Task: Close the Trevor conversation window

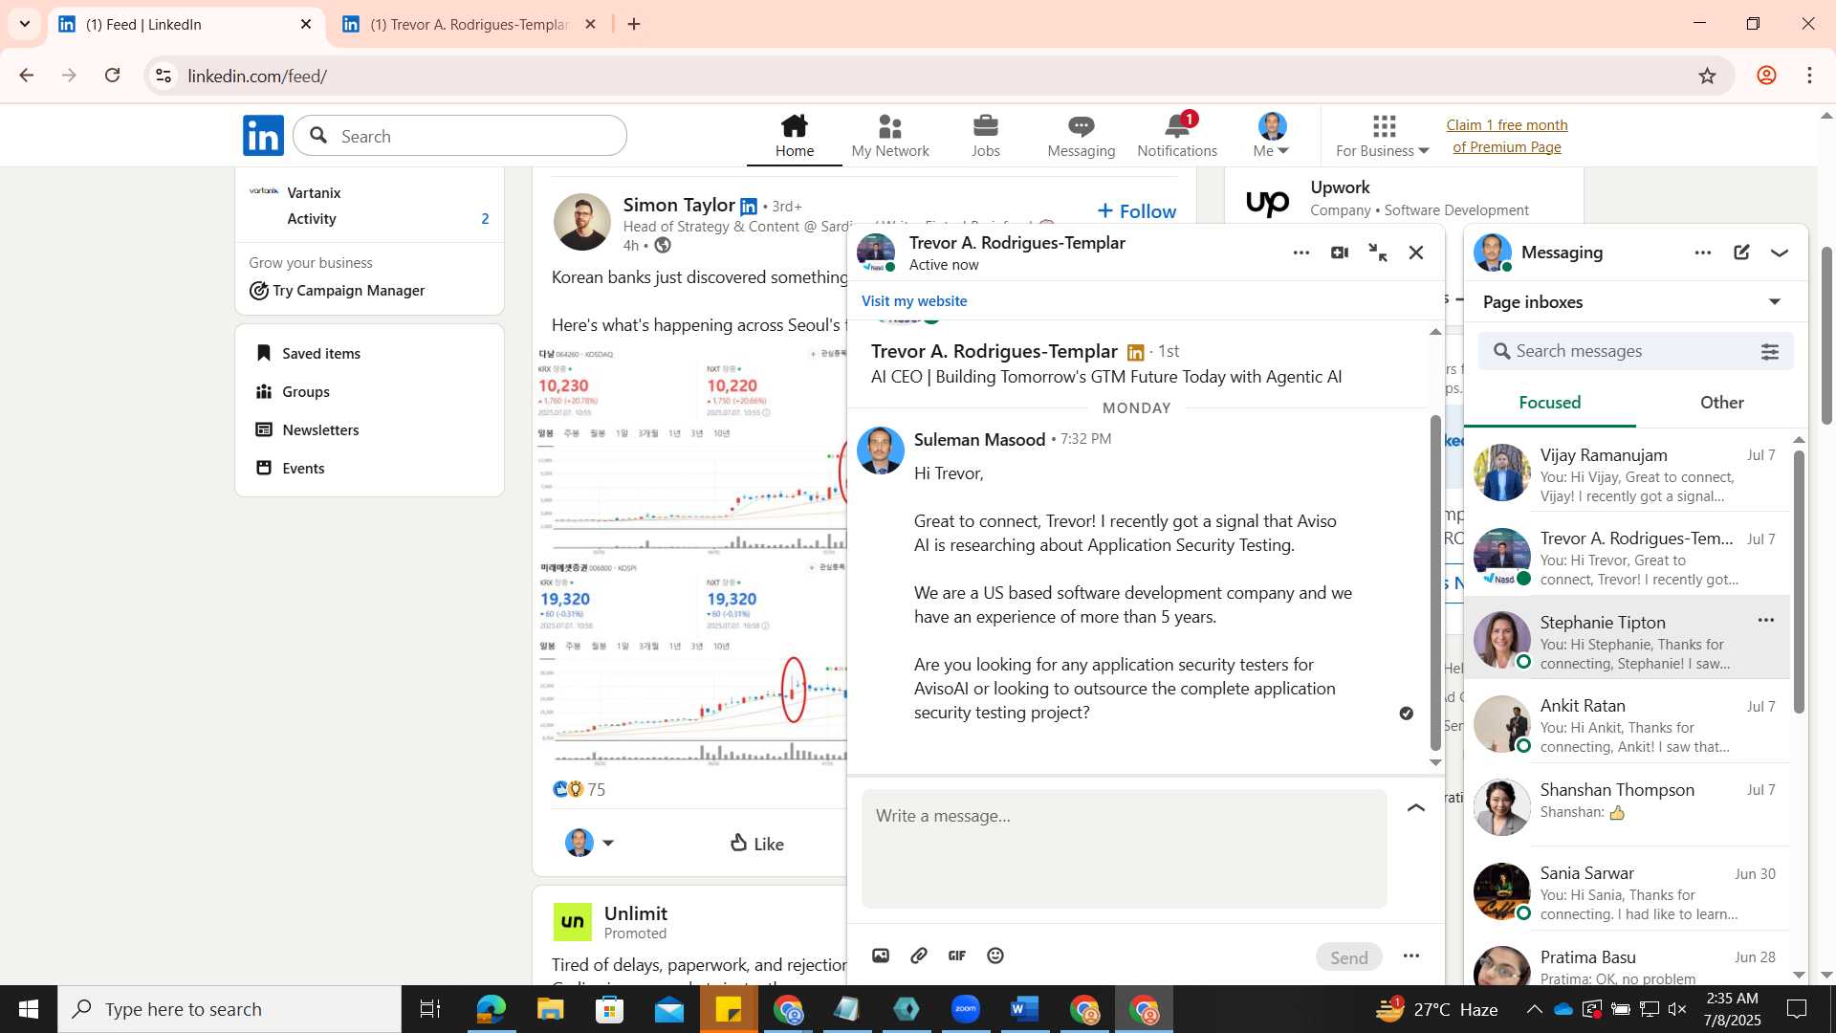Action: 1416,253
